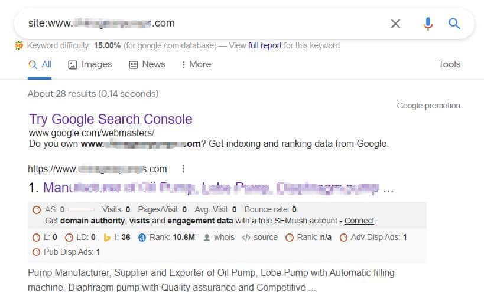Start voice search with the microphone icon
Screen dimensions: 484x296
(428, 24)
